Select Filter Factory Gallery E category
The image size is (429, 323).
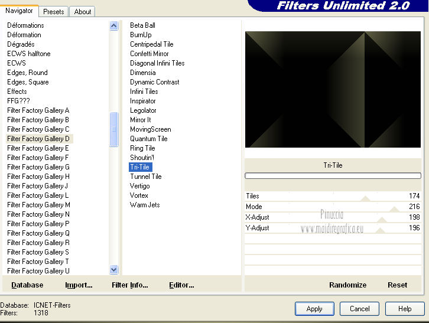(38, 148)
